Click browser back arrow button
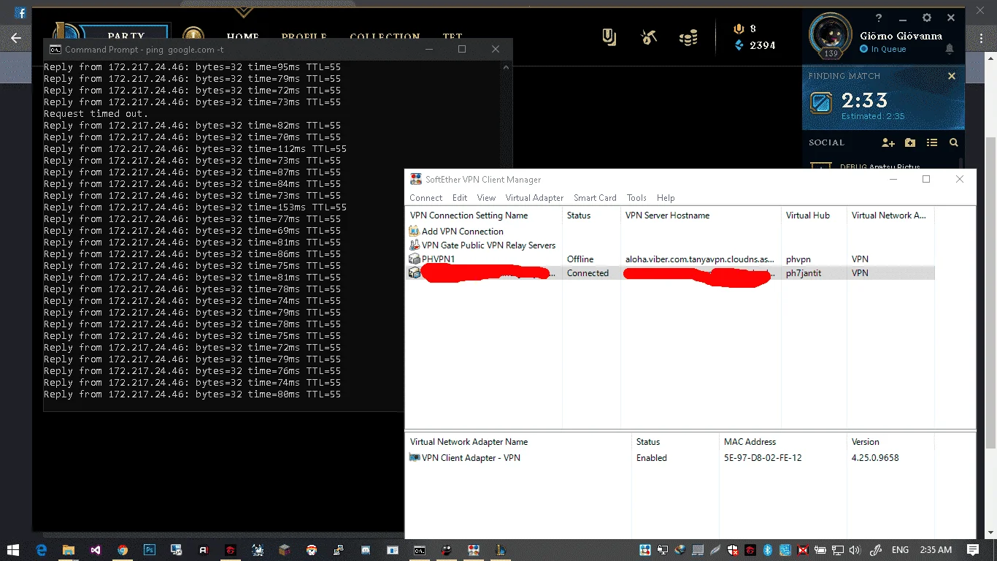Viewport: 997px width, 561px height. pos(15,38)
